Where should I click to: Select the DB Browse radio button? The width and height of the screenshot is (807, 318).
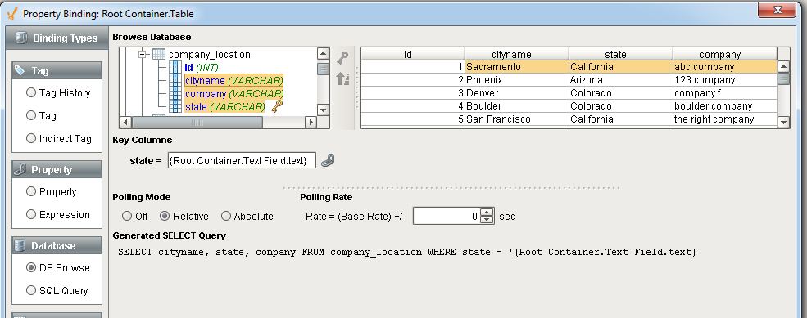point(31,267)
